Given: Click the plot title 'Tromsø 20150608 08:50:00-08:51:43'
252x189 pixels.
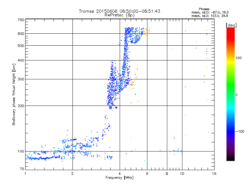Looking at the screenshot, I should [119, 11].
